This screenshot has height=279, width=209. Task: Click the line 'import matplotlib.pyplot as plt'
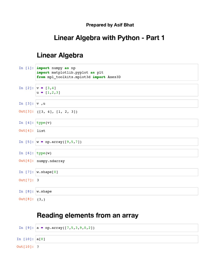(70, 72)
